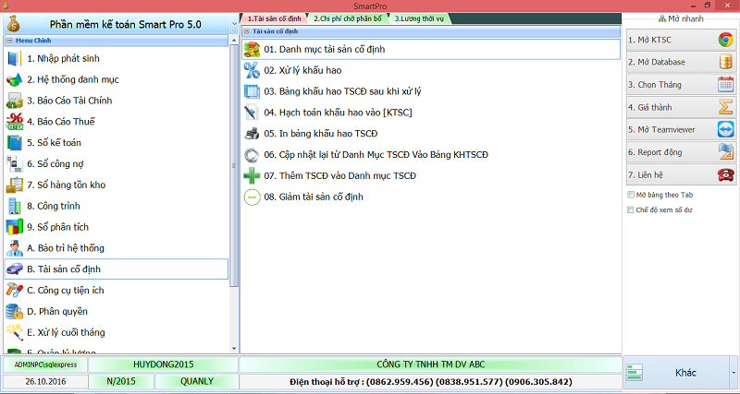Click the Giảm tài sản minus circle icon
The width and height of the screenshot is (740, 394).
(x=252, y=197)
